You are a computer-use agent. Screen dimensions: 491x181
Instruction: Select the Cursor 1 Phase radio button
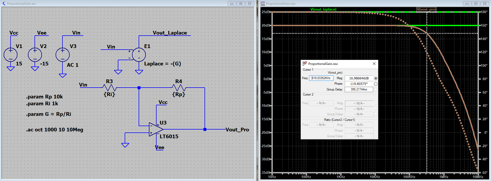click(x=376, y=84)
